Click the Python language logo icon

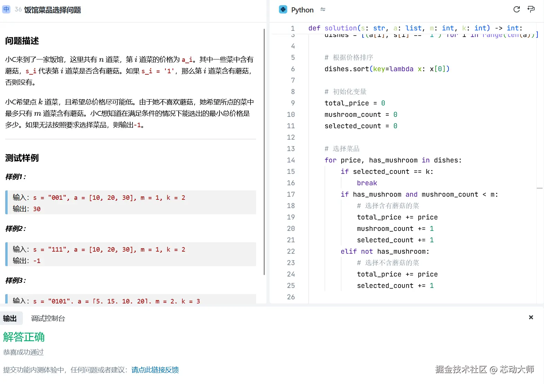[x=283, y=10]
